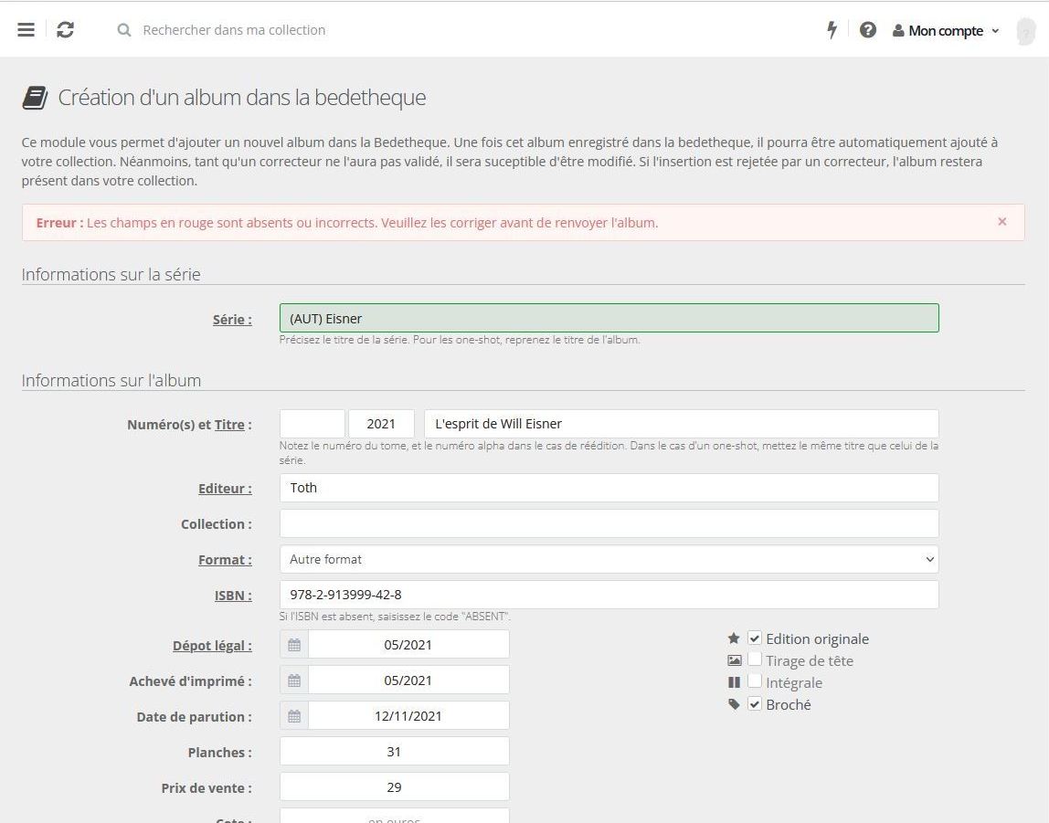Click calendar icon beside Dépôt légal
Viewport: 1049px width, 823px height.
(294, 645)
